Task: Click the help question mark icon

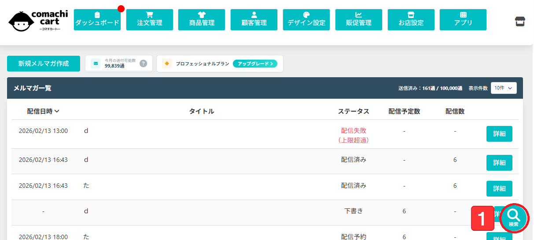Action: (143, 64)
